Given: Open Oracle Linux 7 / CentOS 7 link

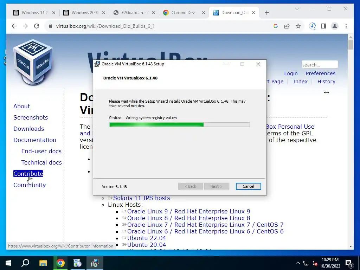Looking at the screenshot, I should [x=205, y=225].
